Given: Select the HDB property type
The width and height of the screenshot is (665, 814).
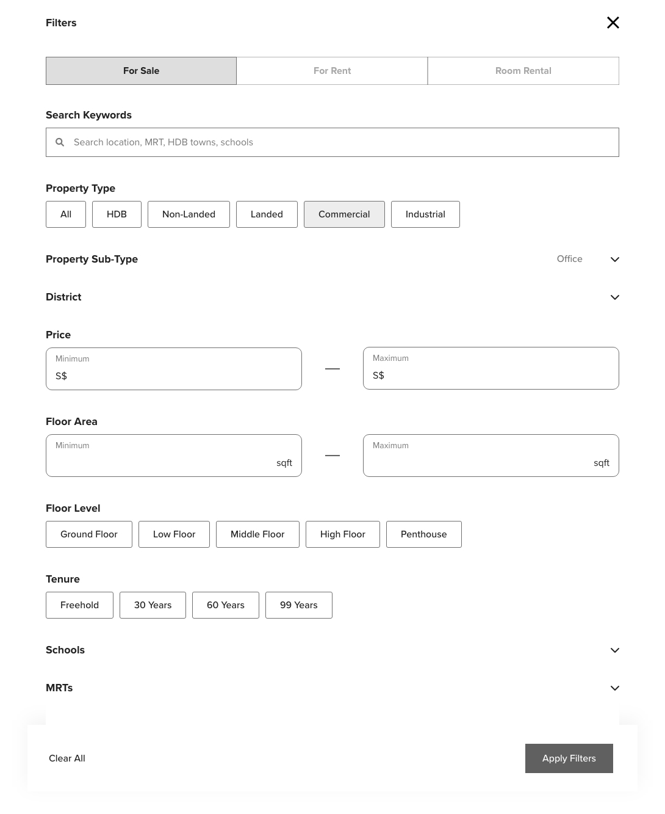Looking at the screenshot, I should coord(117,214).
